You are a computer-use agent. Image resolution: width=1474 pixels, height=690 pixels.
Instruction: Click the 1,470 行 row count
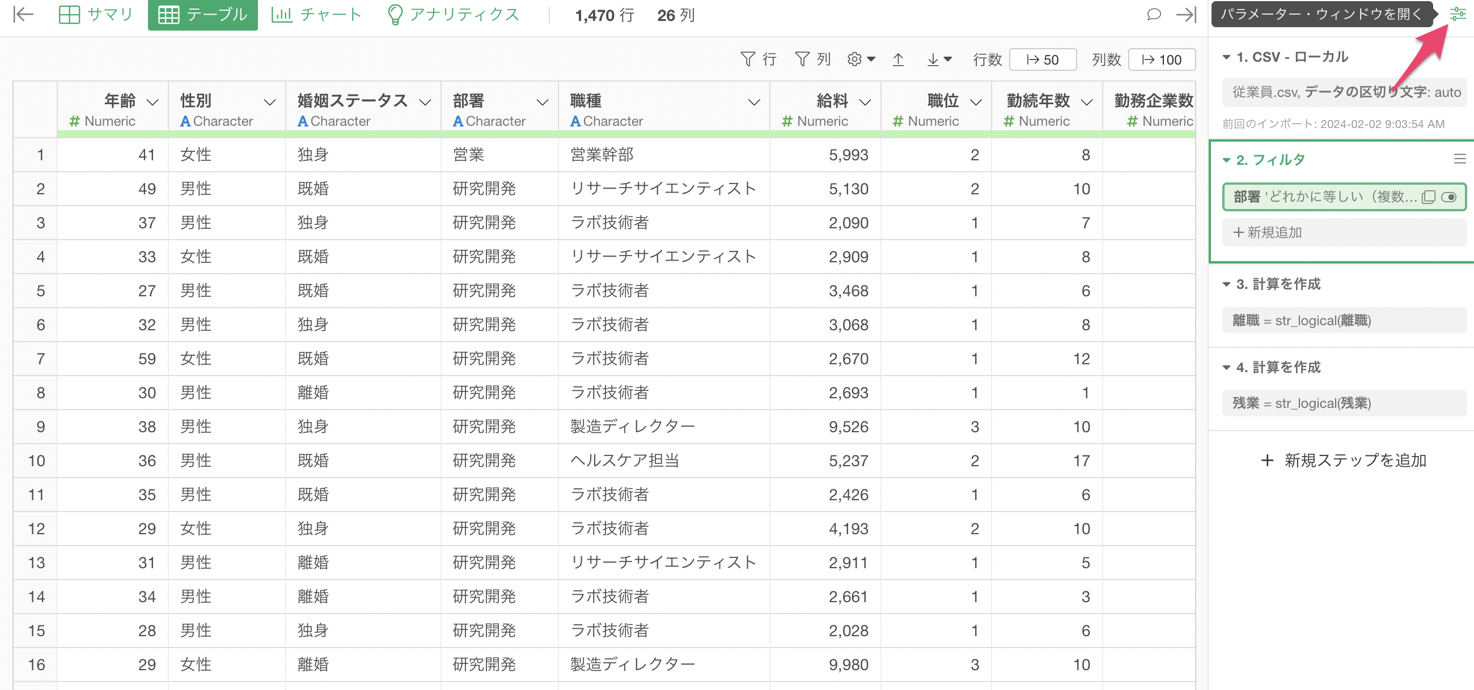pyautogui.click(x=605, y=15)
